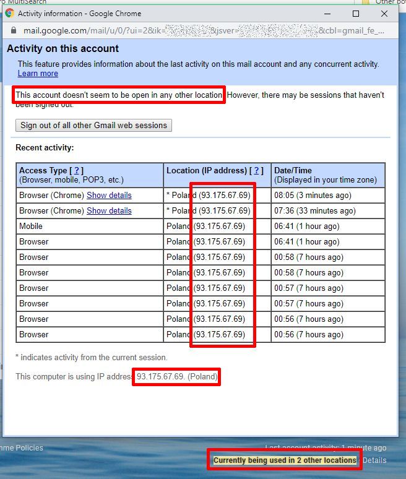Open the Learn more link
This screenshot has width=406, height=479.
point(38,74)
